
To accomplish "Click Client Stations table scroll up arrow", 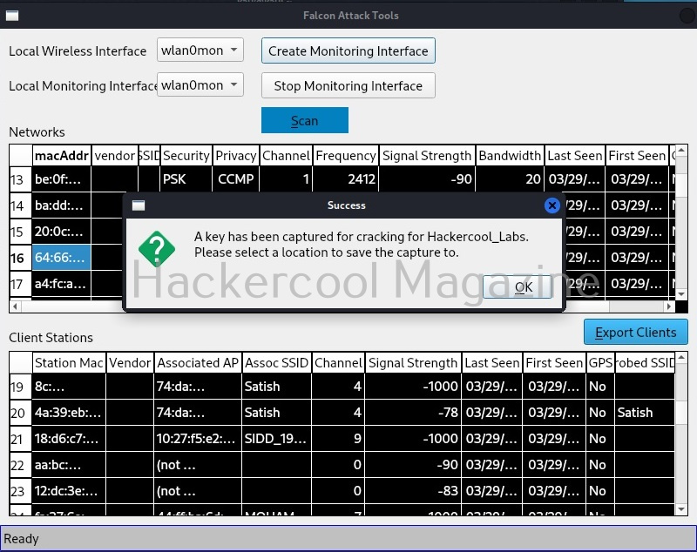I will [681, 358].
